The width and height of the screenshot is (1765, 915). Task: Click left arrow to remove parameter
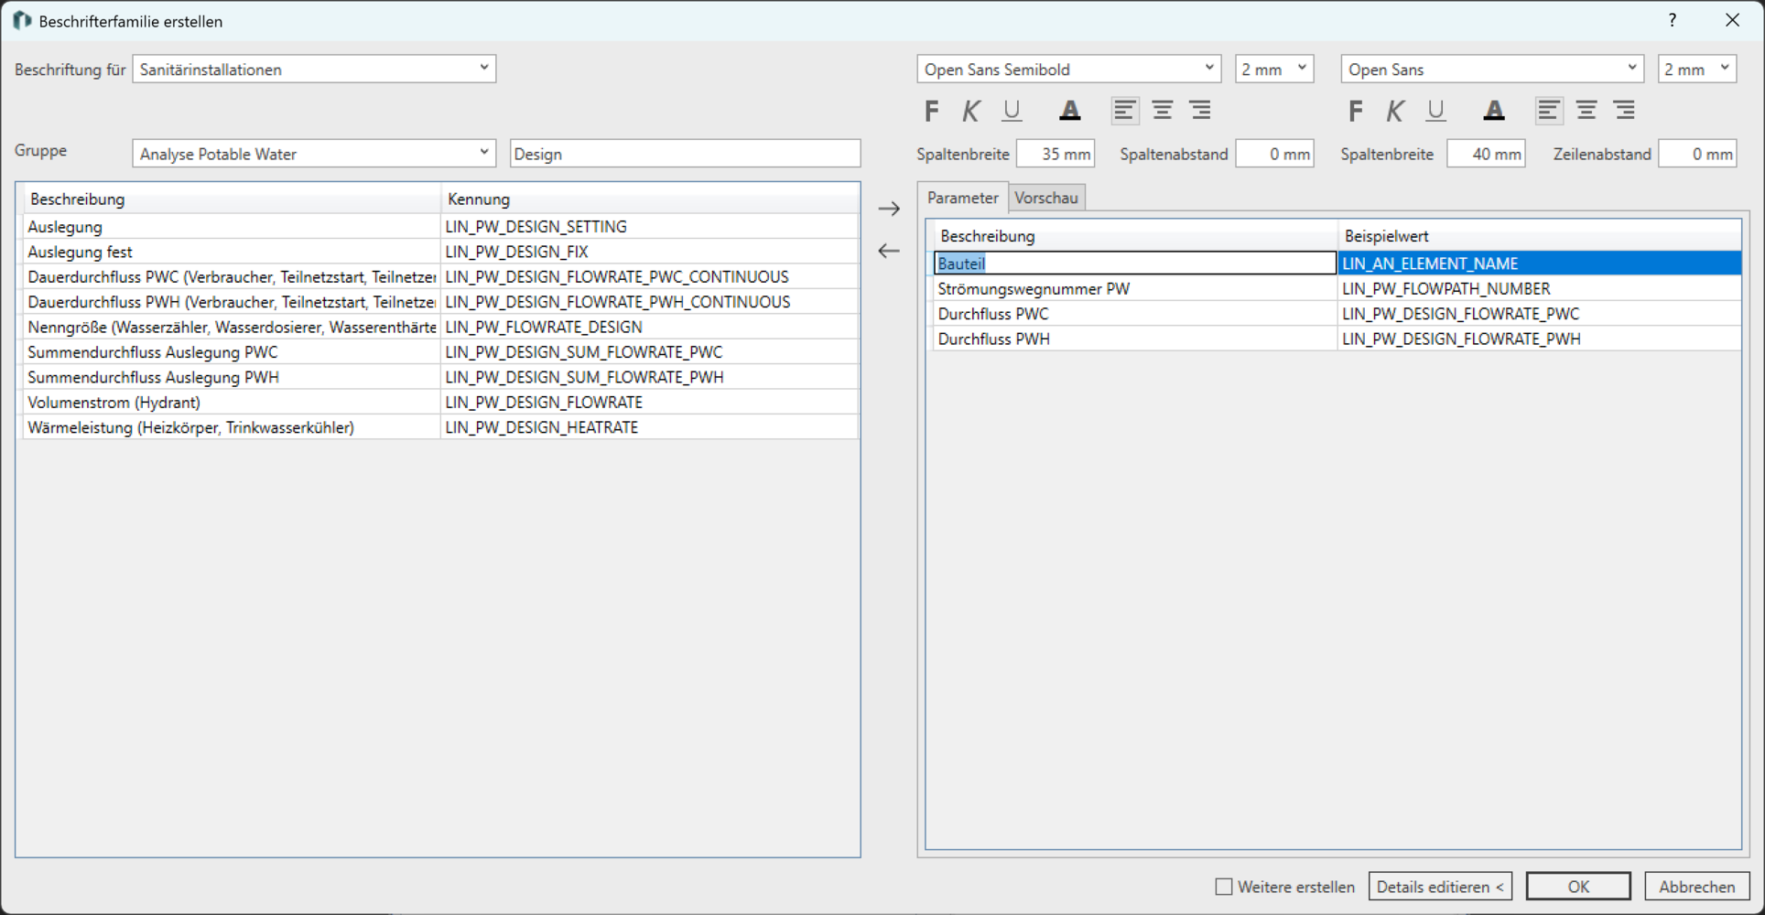(889, 251)
